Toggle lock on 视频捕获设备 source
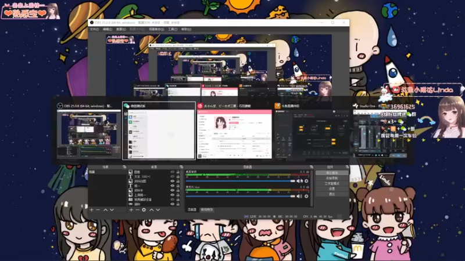This screenshot has height=261, width=465. pos(178,200)
